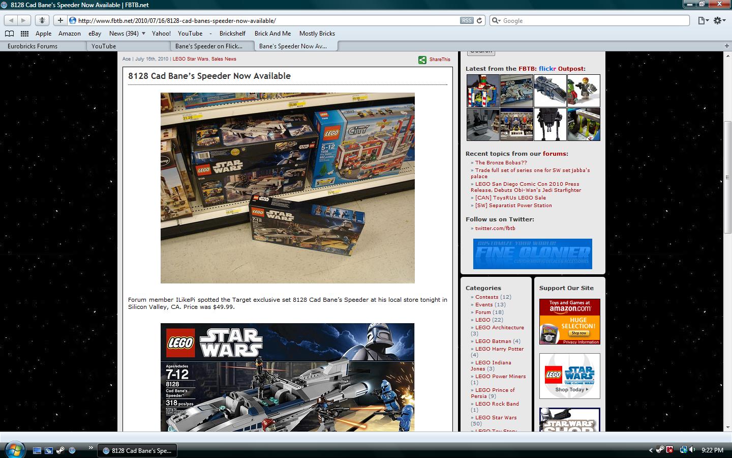Open the LEGO Batman category
The height and width of the screenshot is (458, 732).
493,341
